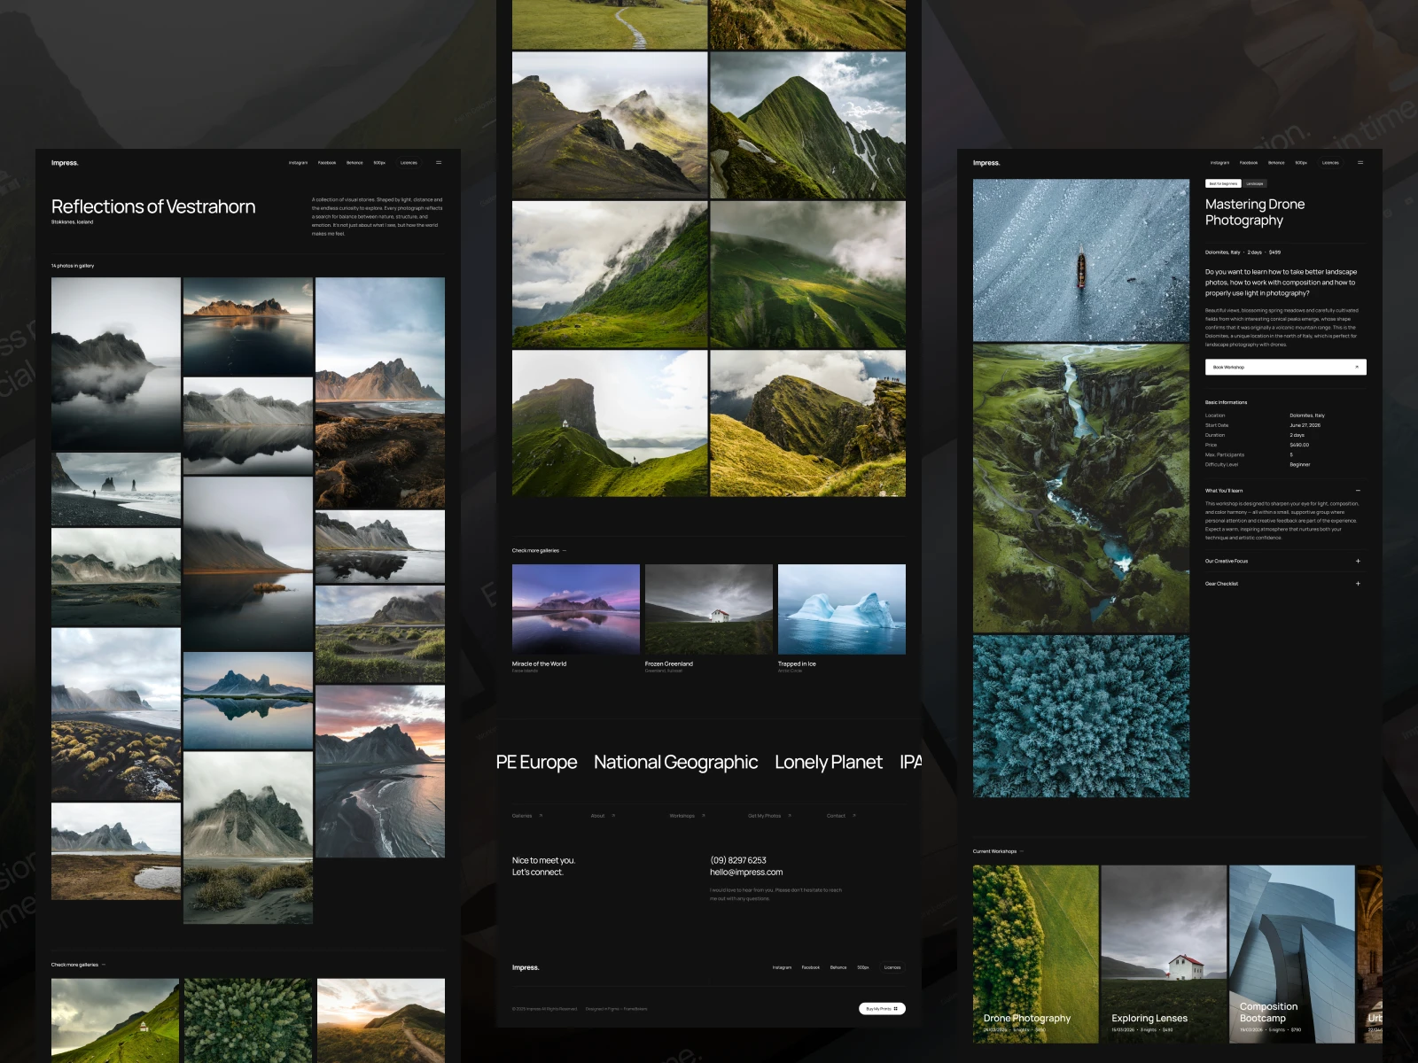This screenshot has width=1418, height=1063.
Task: Click the 'Stokksnes, Iceland' location subtitle
Action: pos(72,222)
